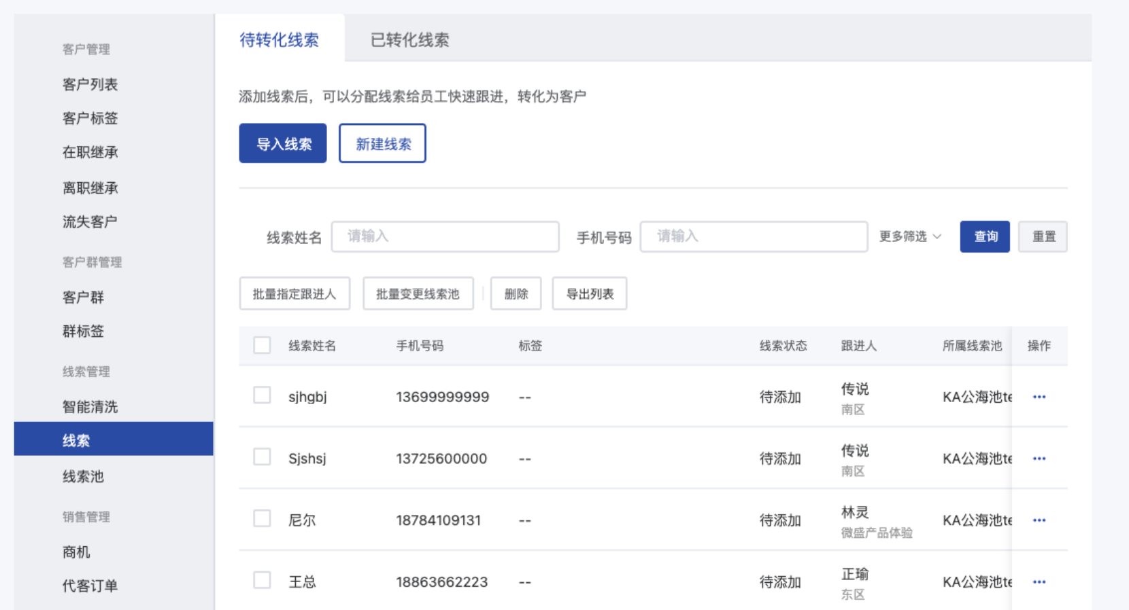Open 客户列表 in sidebar
1129x610 pixels.
(90, 84)
